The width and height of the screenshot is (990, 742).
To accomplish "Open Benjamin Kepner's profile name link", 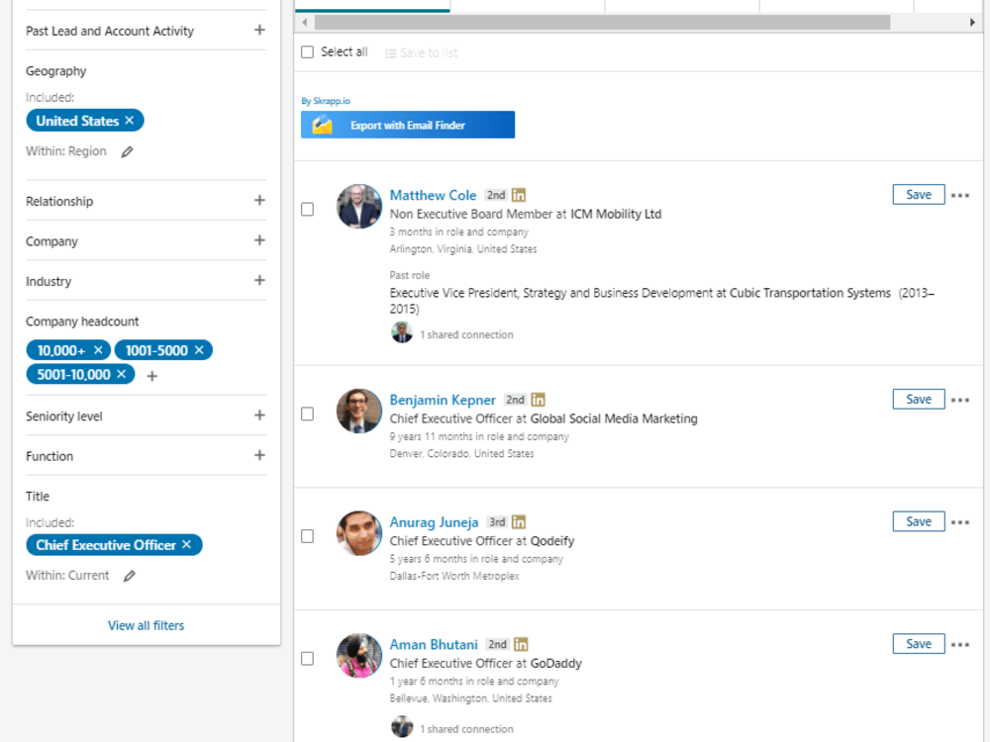I will [443, 400].
